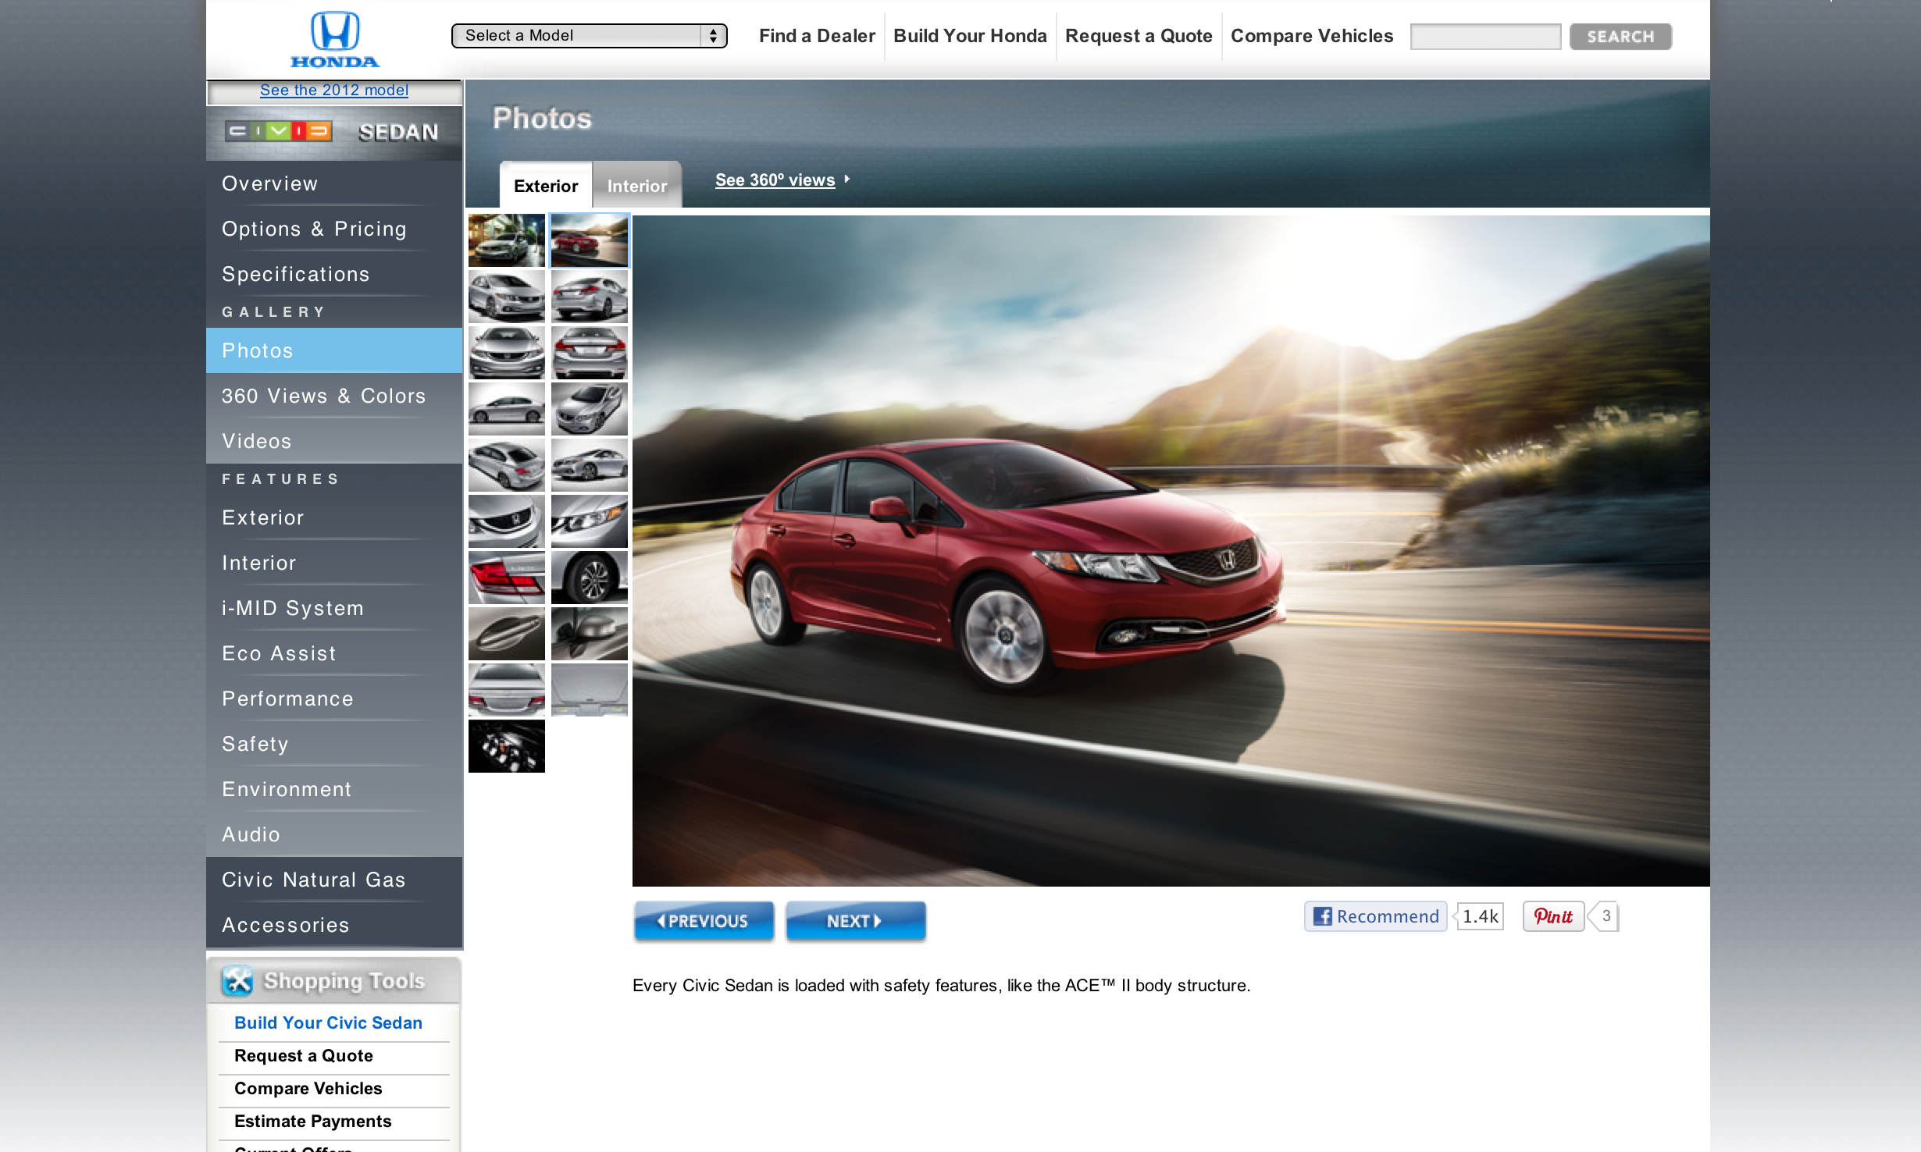Click the NEXT button
The height and width of the screenshot is (1152, 1921).
click(855, 921)
